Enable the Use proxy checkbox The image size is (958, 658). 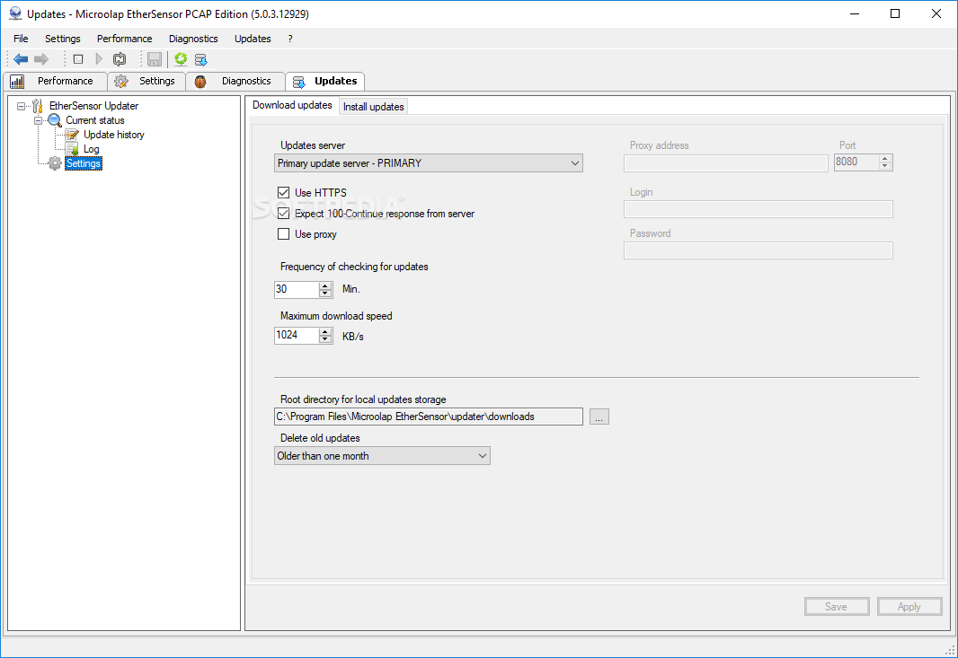[x=283, y=233]
